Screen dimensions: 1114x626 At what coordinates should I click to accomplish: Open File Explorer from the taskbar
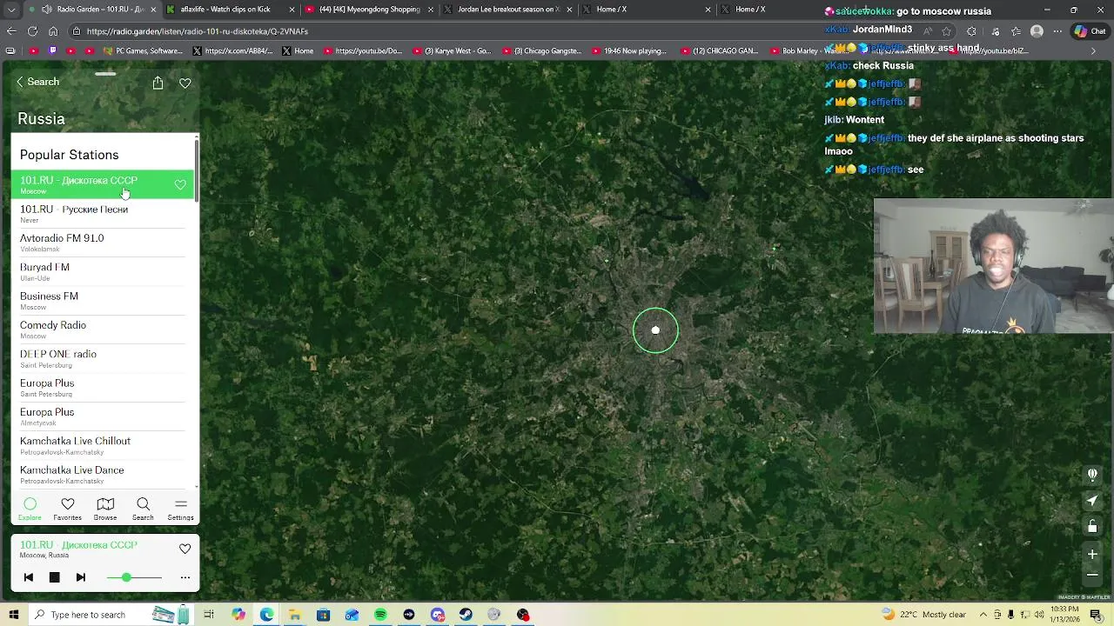pos(295,615)
